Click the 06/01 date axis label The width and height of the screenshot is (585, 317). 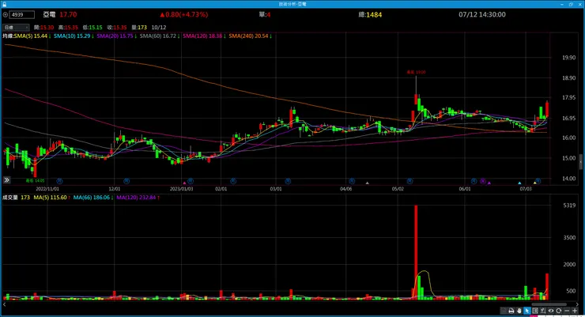465,189
